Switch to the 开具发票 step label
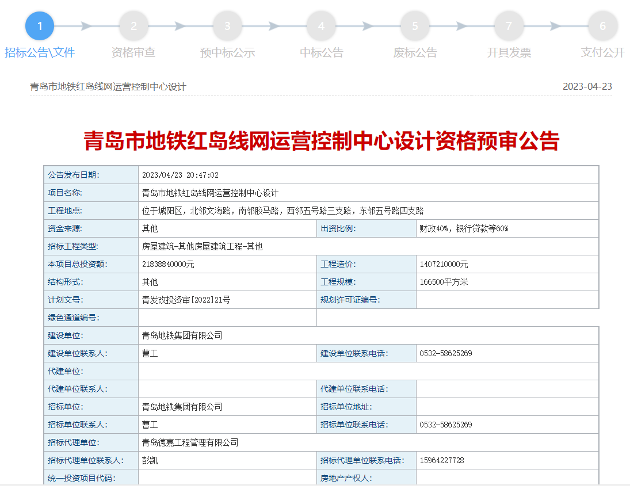The image size is (630, 489). [x=509, y=52]
